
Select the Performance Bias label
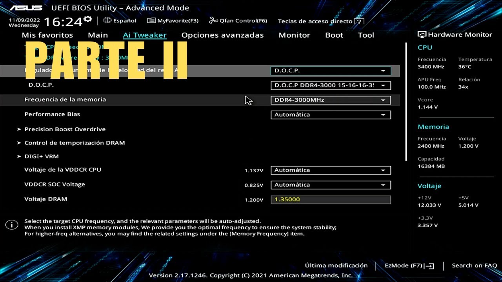(x=52, y=114)
